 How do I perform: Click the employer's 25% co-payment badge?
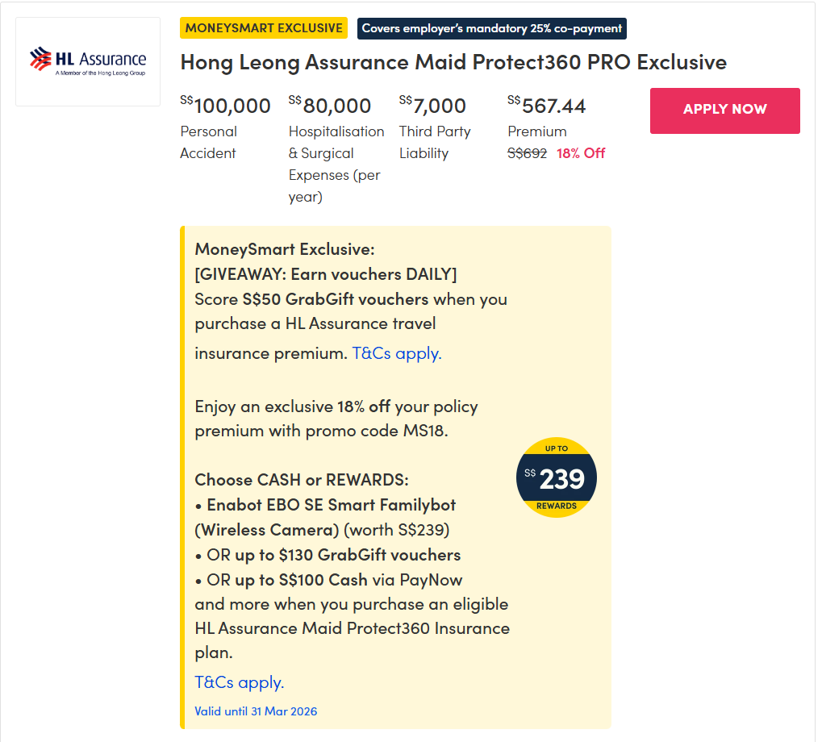491,28
